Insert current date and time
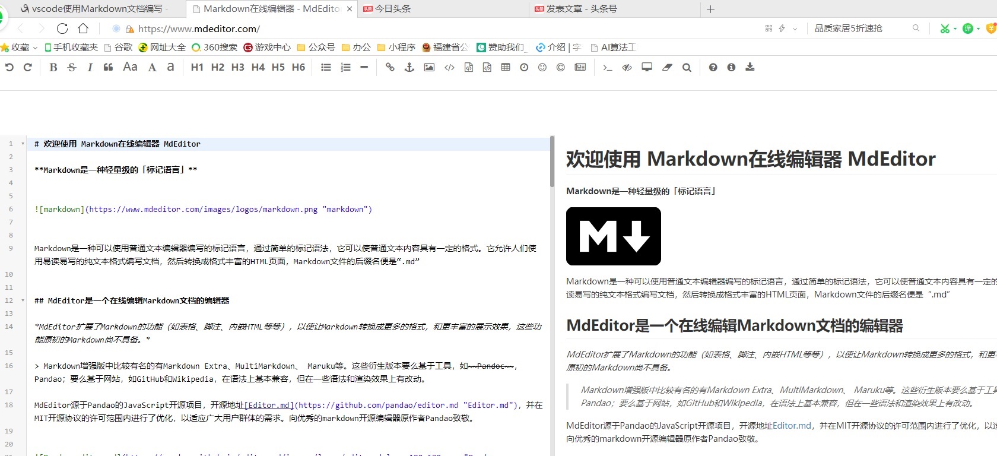Viewport: 997px width, 456px height. click(524, 68)
